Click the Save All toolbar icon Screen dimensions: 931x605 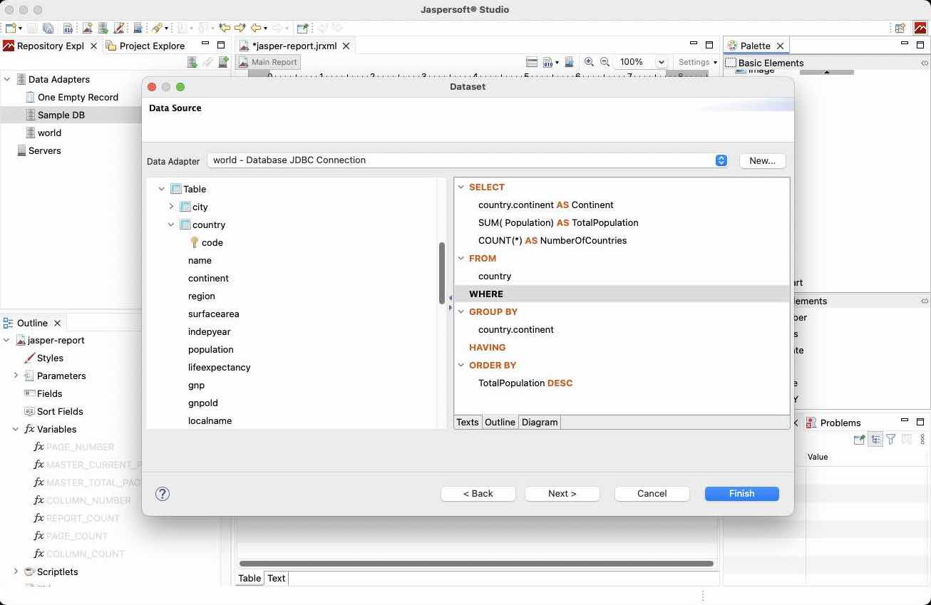point(48,29)
